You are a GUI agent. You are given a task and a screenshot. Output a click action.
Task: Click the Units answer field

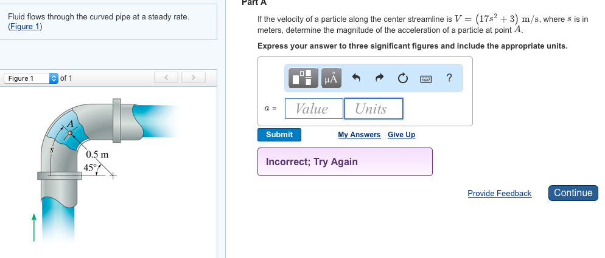tap(373, 109)
